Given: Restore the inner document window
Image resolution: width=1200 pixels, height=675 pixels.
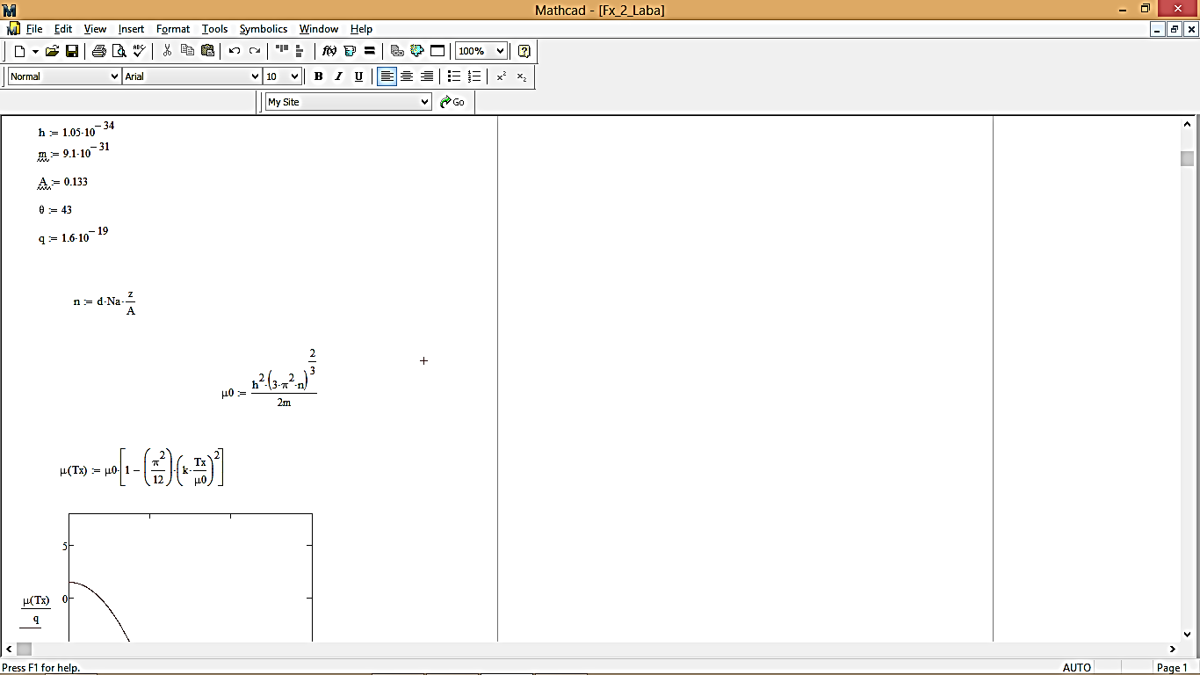Looking at the screenshot, I should click(x=1175, y=29).
